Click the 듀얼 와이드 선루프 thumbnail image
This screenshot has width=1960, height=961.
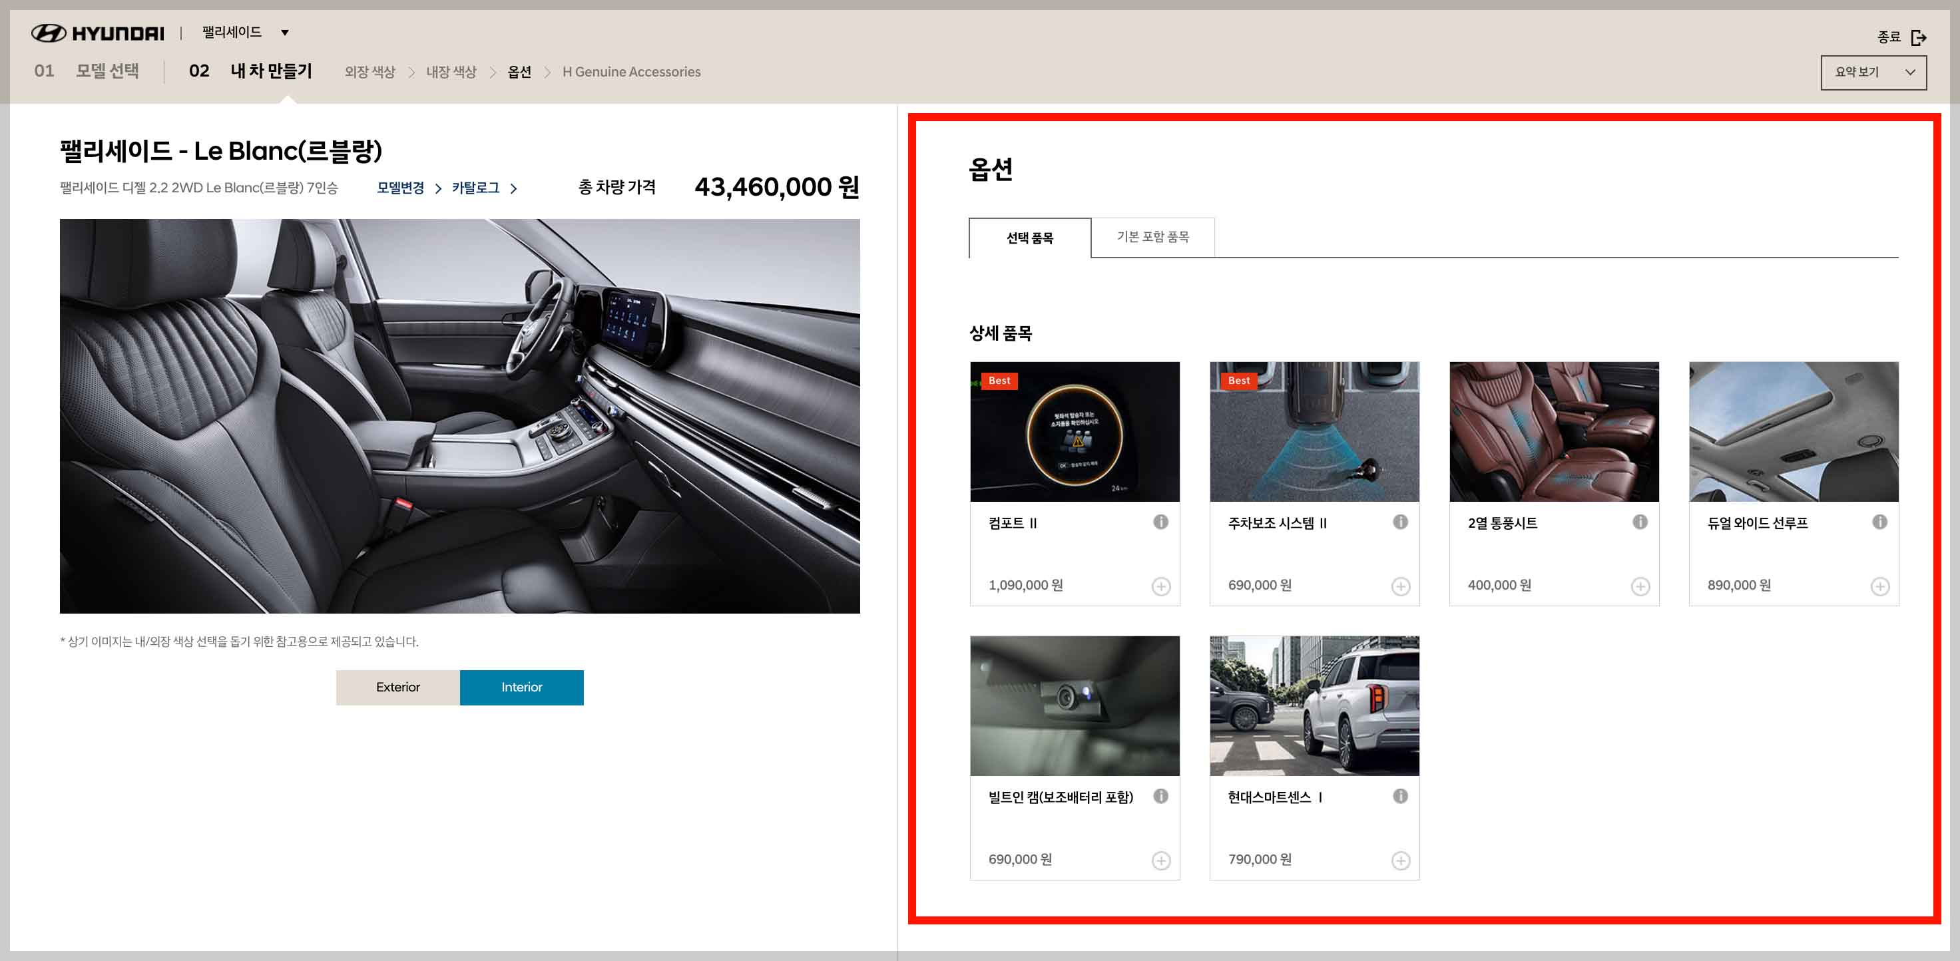1793,431
